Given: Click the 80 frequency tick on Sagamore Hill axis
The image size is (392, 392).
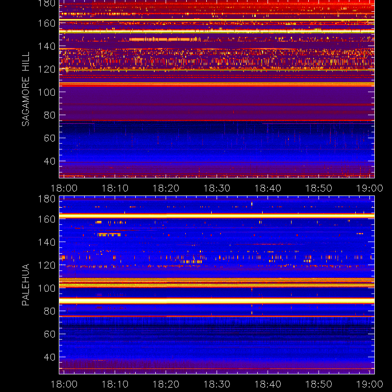Looking at the screenshot, I should (x=49, y=115).
